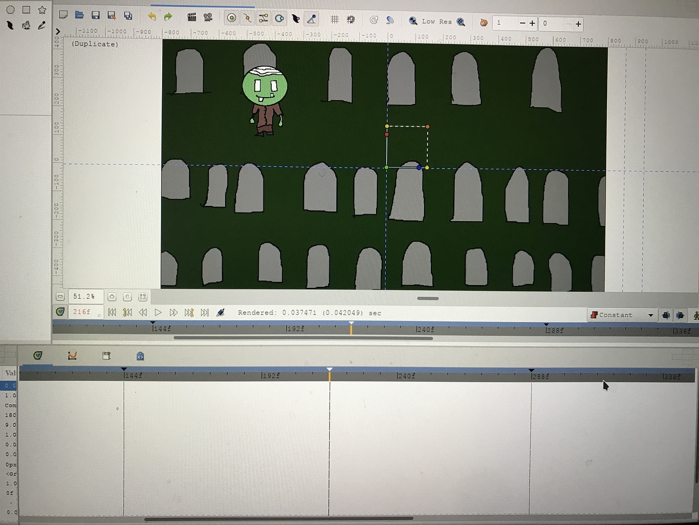This screenshot has height=525, width=699.
Task: Switch to the Keyframes panel tab
Action: point(107,356)
